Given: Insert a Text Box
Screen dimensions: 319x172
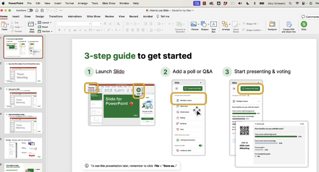Looking at the screenshot, I should coord(213,27).
